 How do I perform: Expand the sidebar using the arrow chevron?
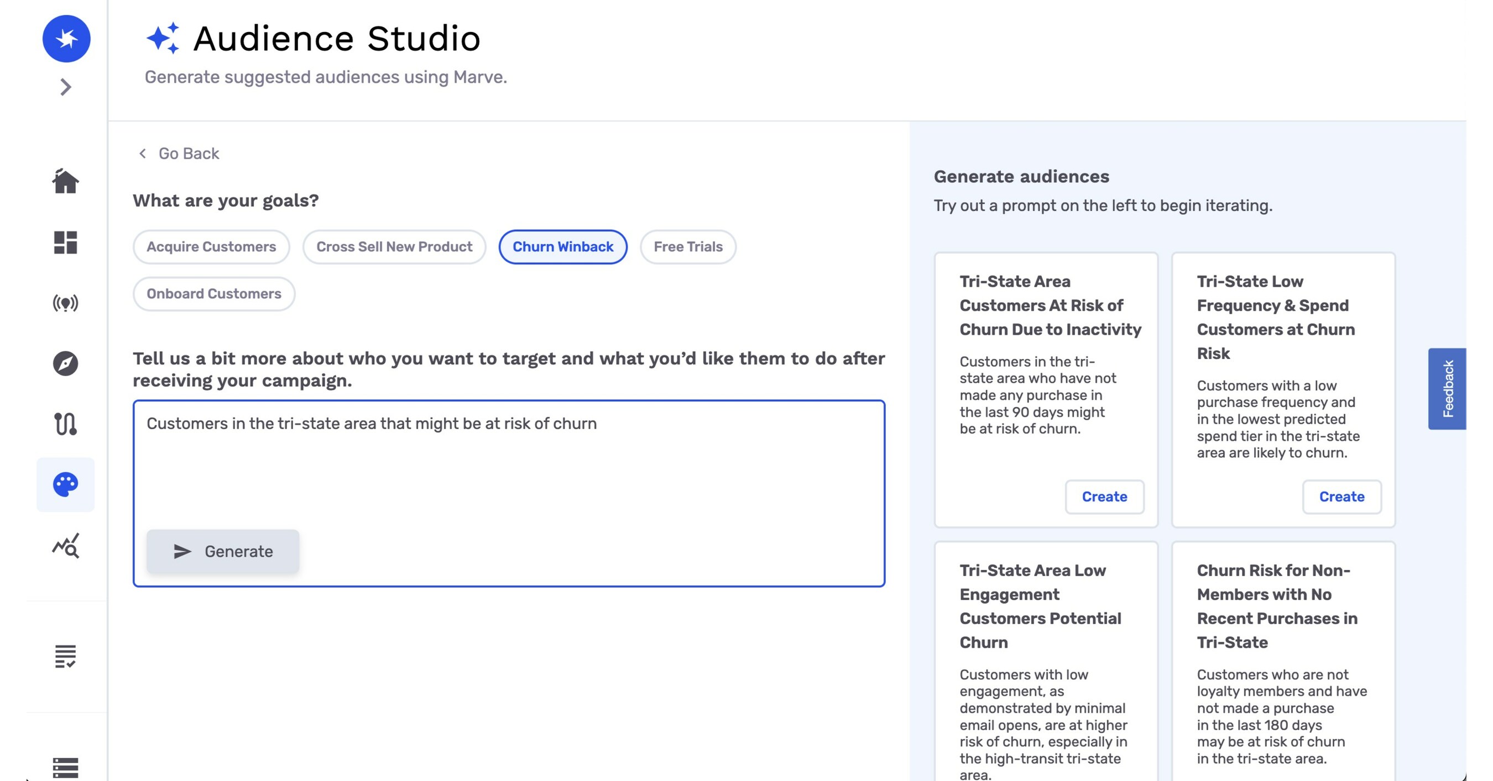(65, 87)
